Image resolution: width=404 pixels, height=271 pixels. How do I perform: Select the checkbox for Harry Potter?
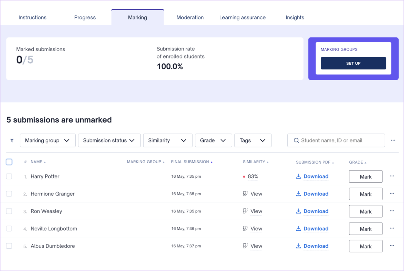9,176
